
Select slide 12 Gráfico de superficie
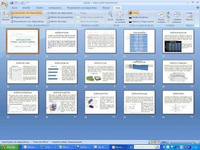(x=62, y=102)
